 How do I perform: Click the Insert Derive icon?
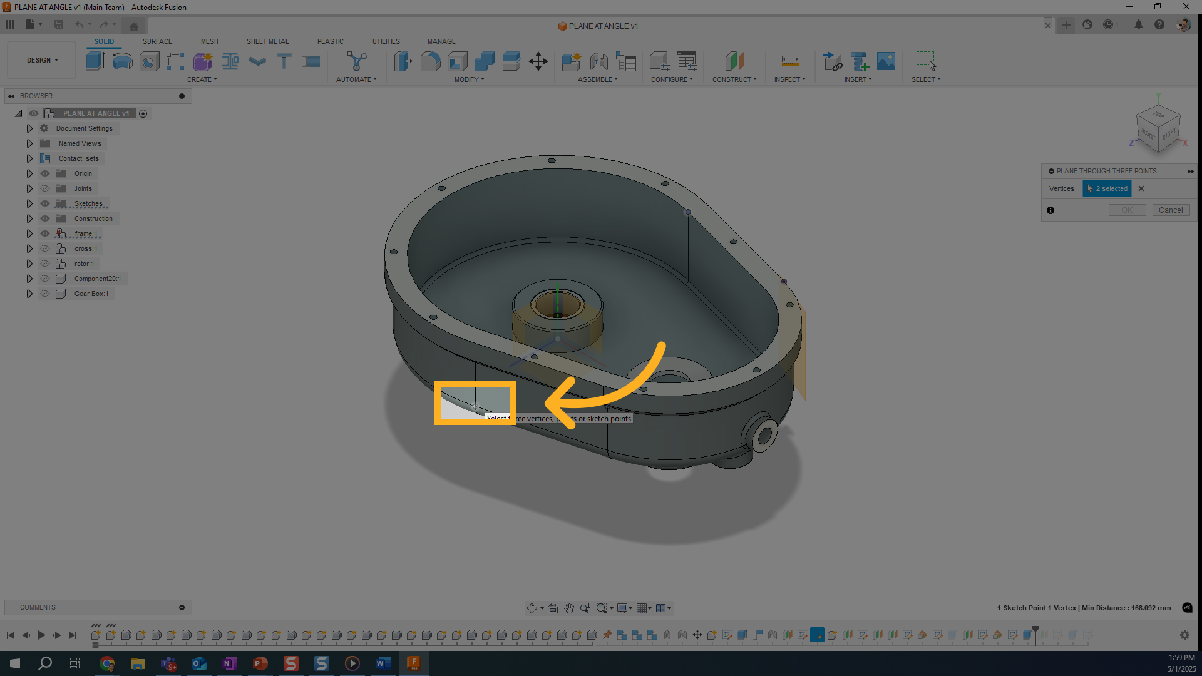pyautogui.click(x=832, y=61)
